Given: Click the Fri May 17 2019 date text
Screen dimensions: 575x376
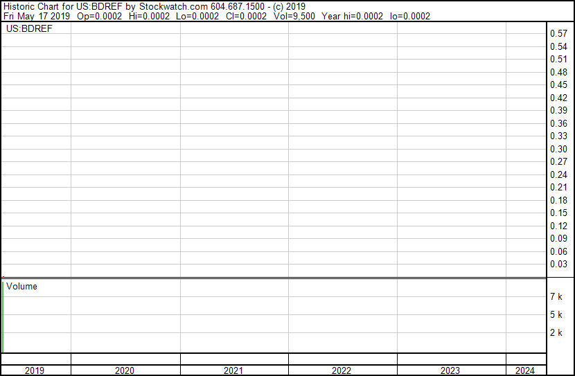Looking at the screenshot, I should click(x=37, y=16).
